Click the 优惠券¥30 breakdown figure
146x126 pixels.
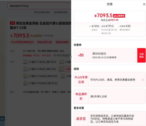click(125, 26)
